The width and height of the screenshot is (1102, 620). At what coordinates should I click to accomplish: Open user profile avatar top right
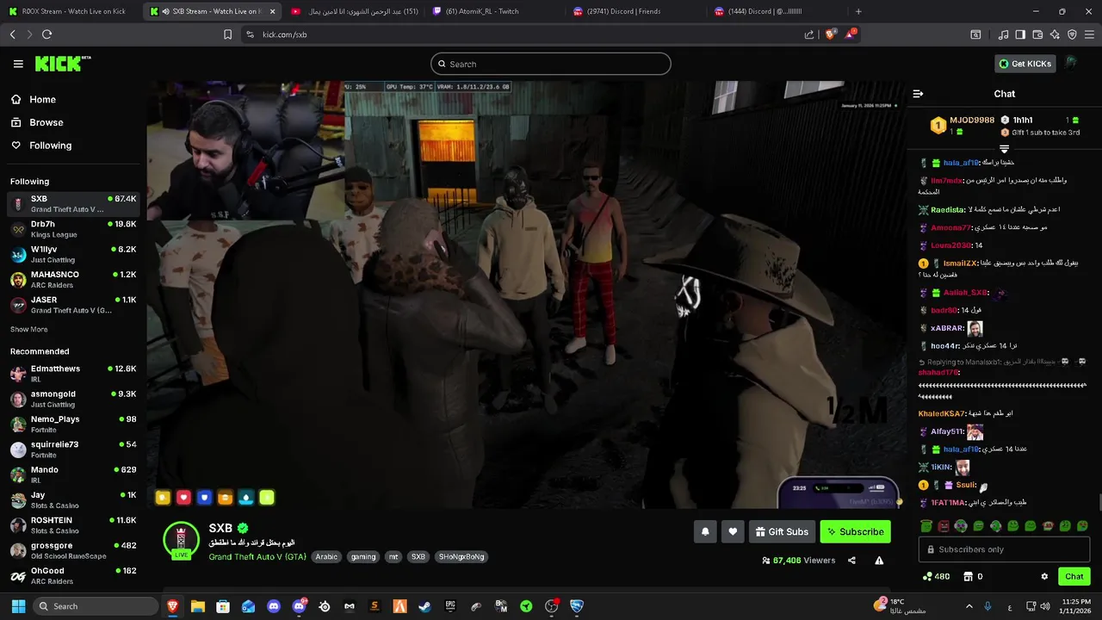pyautogui.click(x=1071, y=63)
